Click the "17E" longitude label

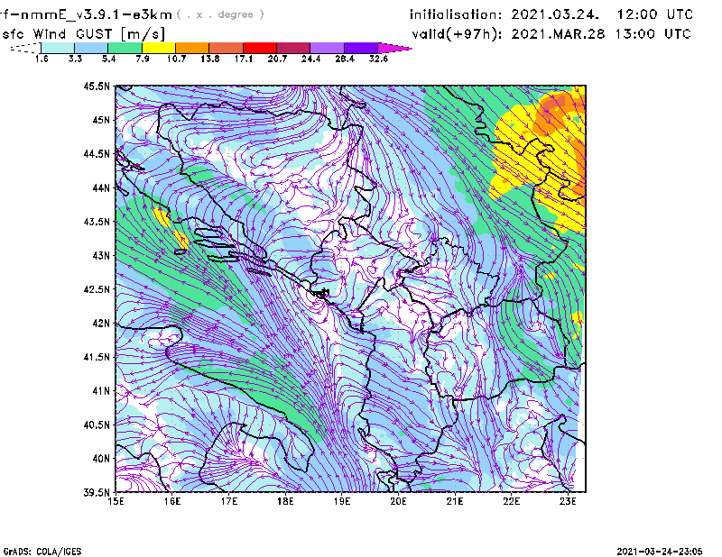229,501
